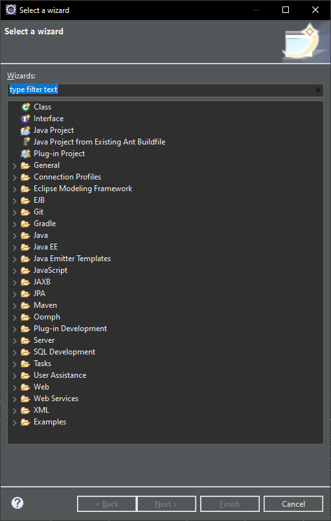The height and width of the screenshot is (521, 331).
Task: Click the Java Project icon
Action: click(25, 130)
